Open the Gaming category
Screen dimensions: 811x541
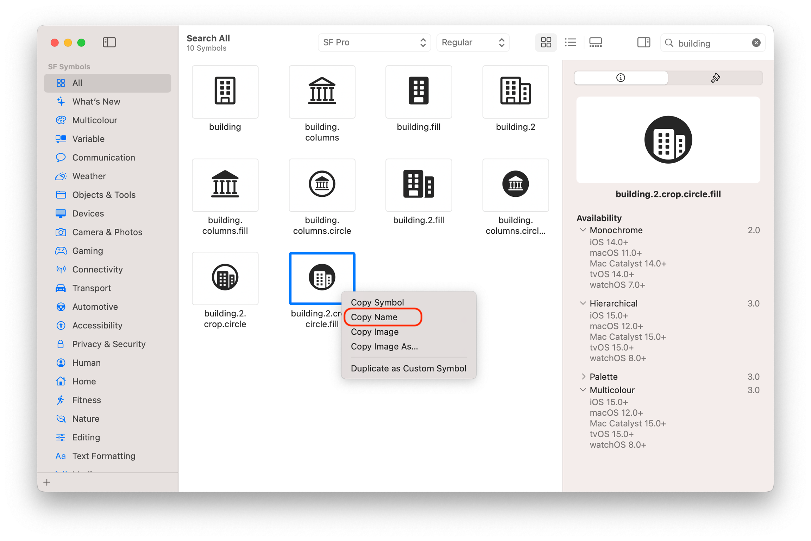(108, 251)
